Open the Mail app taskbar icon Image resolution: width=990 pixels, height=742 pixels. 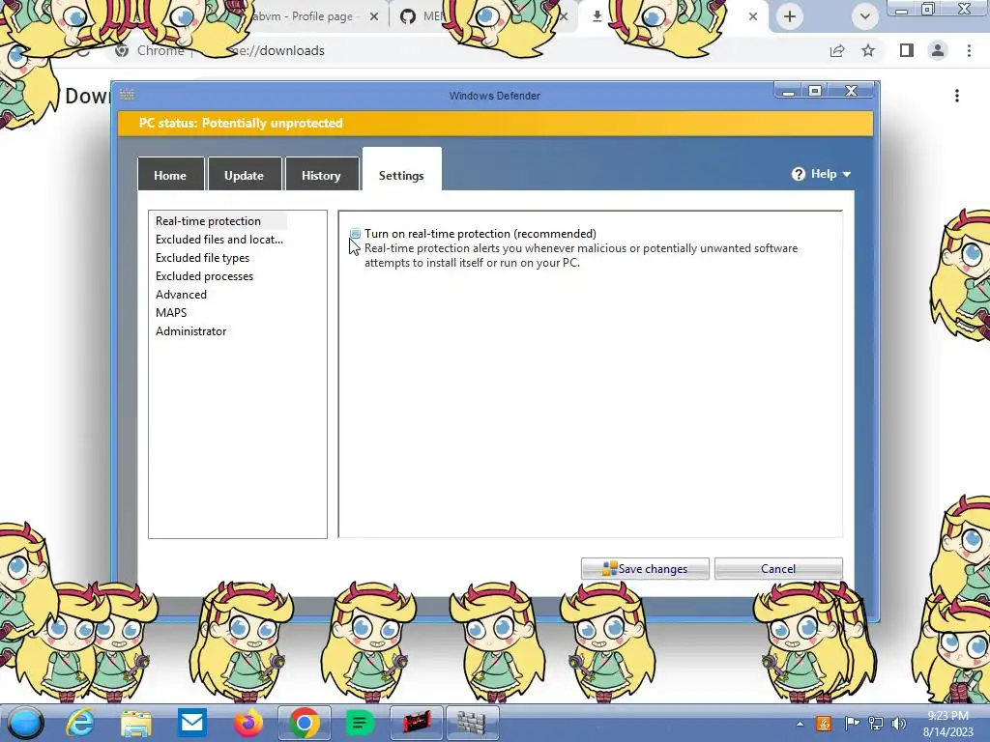pyautogui.click(x=192, y=723)
